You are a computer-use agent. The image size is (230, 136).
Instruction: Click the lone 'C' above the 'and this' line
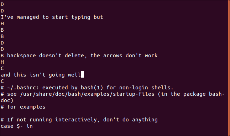(2, 68)
